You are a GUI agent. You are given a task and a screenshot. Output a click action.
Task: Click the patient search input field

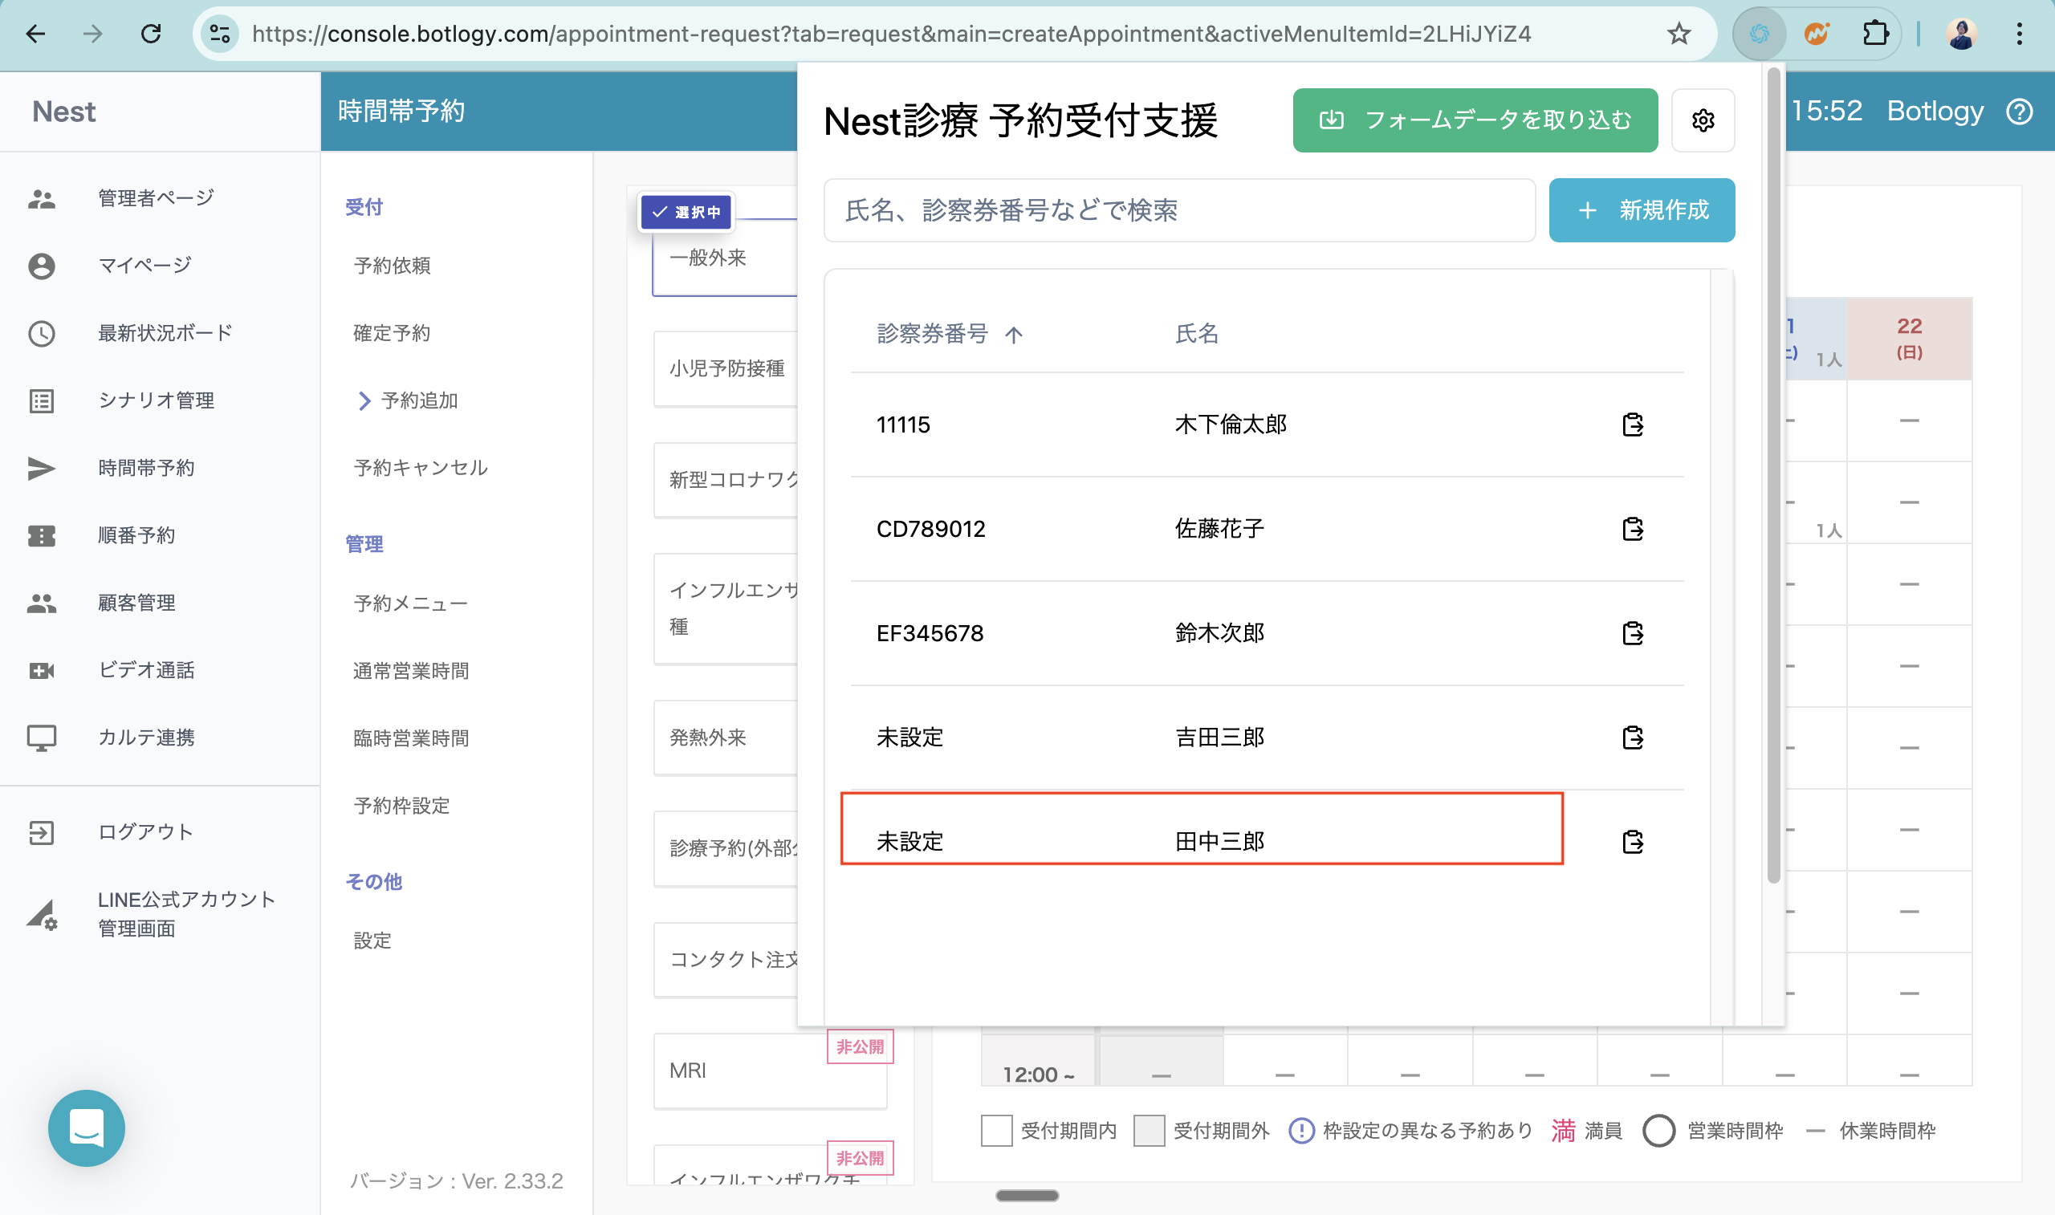point(1179,210)
